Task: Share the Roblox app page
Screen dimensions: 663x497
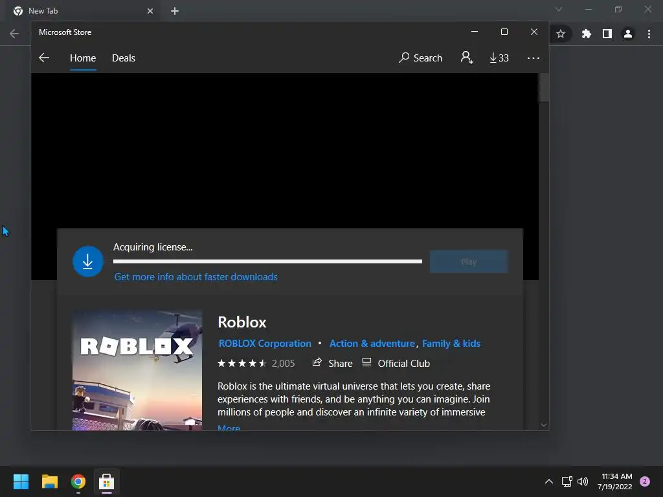Action: (x=332, y=364)
